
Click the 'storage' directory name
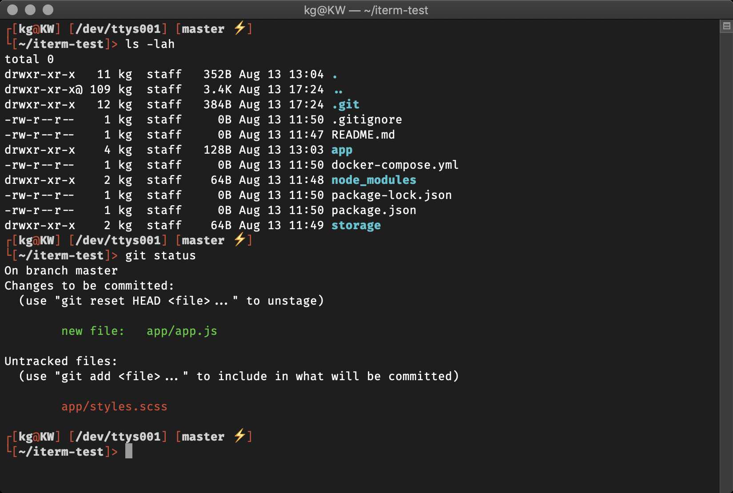coord(356,225)
